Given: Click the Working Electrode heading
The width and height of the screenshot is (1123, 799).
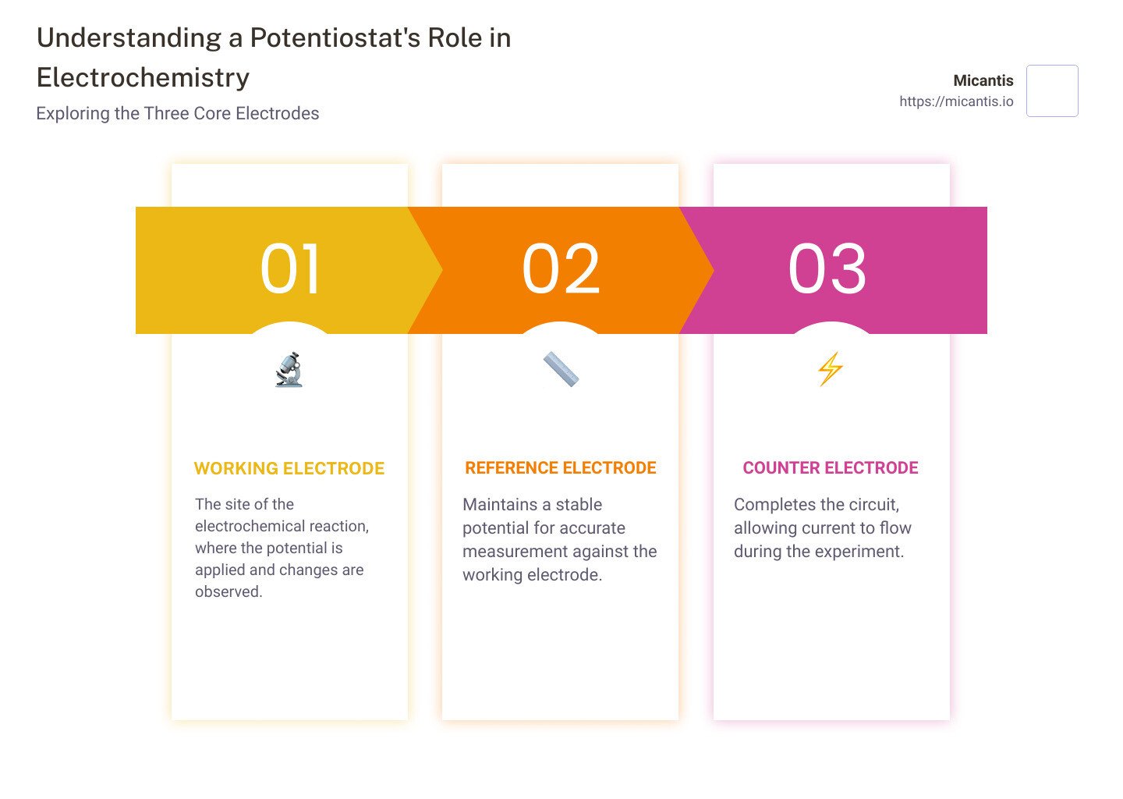Looking at the screenshot, I should coord(289,468).
